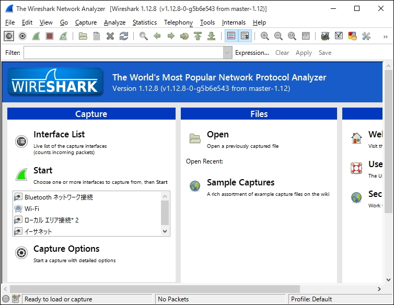Open the Go menu

click(x=64, y=22)
